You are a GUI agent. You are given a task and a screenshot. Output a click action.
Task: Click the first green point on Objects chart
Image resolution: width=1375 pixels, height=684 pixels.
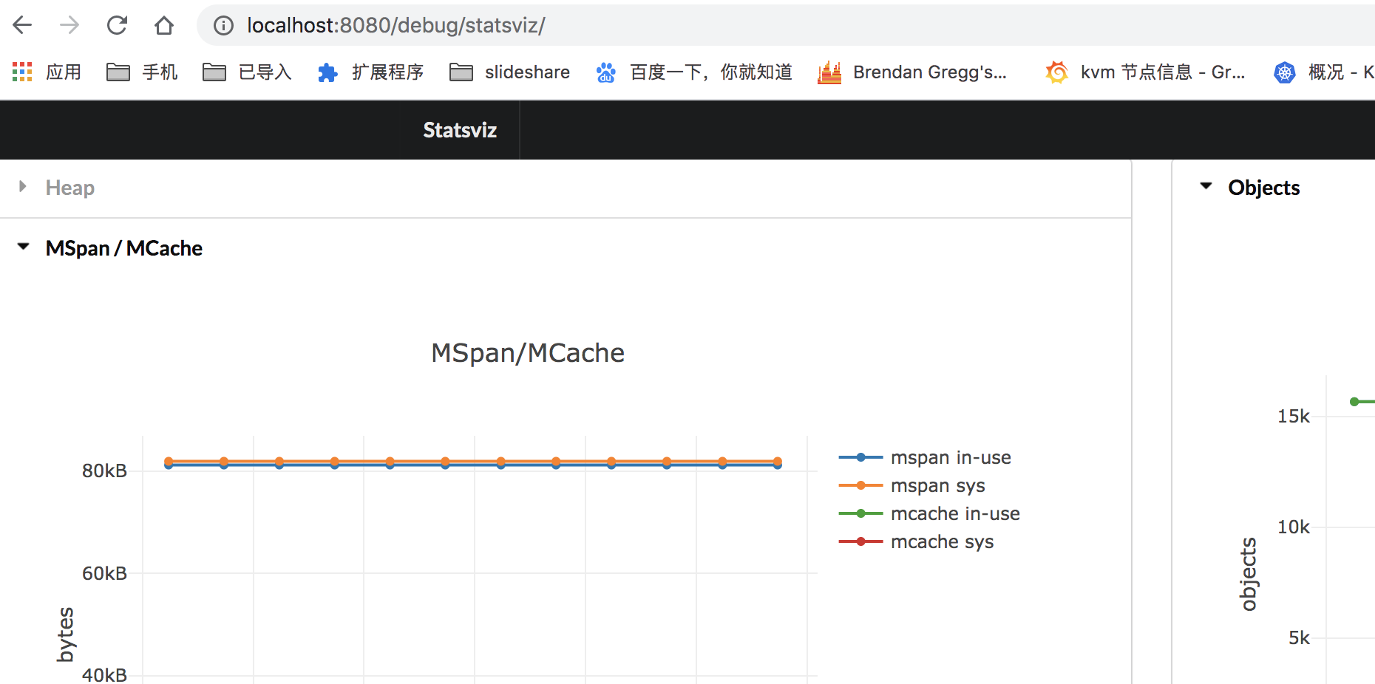pos(1354,402)
